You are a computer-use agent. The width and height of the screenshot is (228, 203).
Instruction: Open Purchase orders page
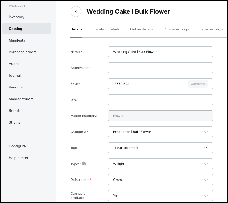(22, 52)
